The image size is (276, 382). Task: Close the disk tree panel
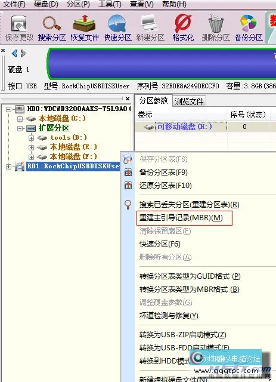tap(128, 98)
